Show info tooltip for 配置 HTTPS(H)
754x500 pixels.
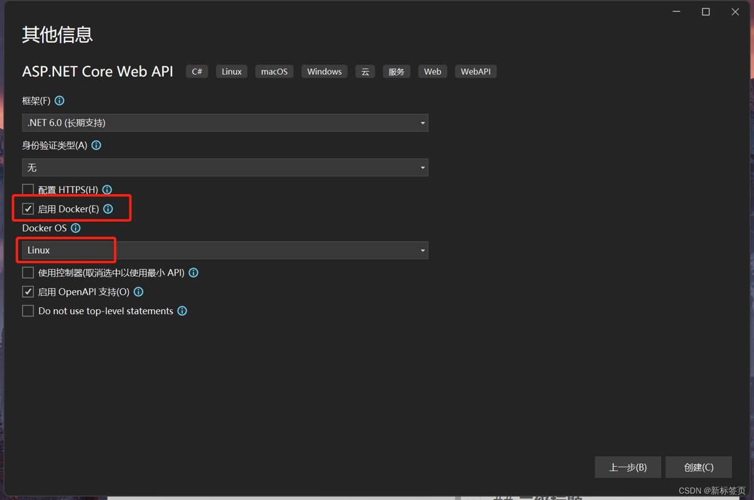point(107,190)
